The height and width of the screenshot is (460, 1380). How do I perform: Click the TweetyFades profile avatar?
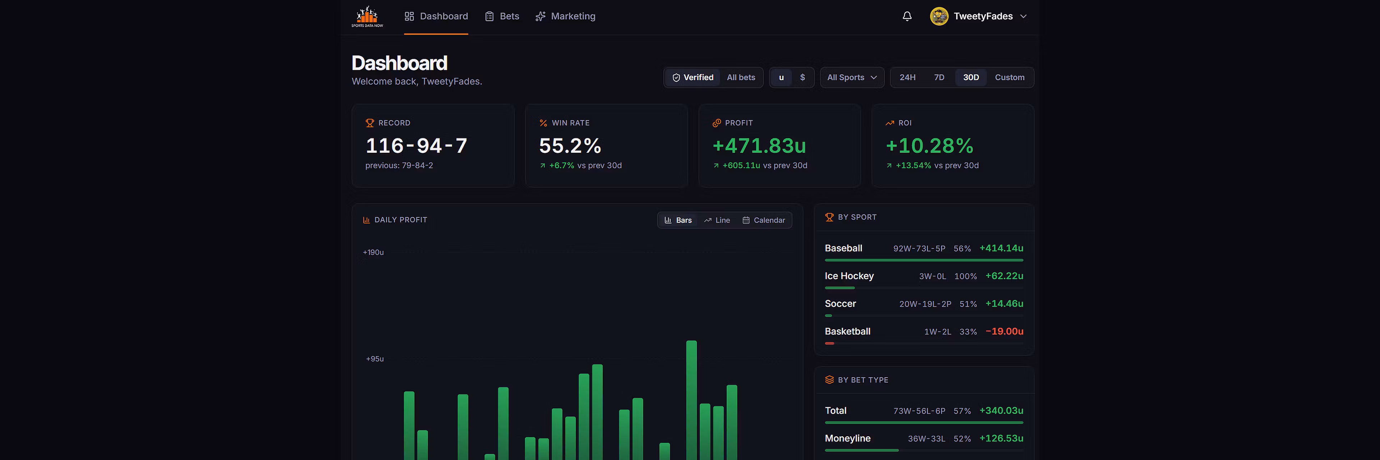click(x=939, y=17)
